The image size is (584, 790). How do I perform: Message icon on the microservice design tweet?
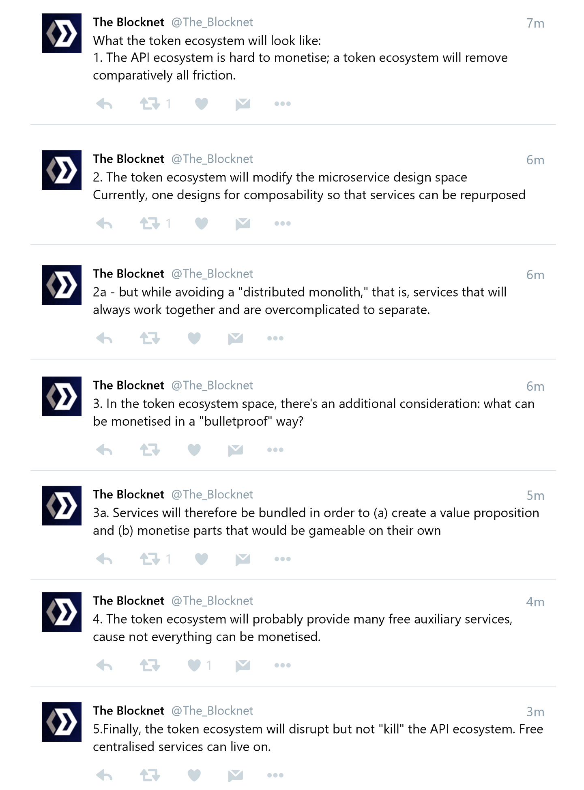coord(243,224)
